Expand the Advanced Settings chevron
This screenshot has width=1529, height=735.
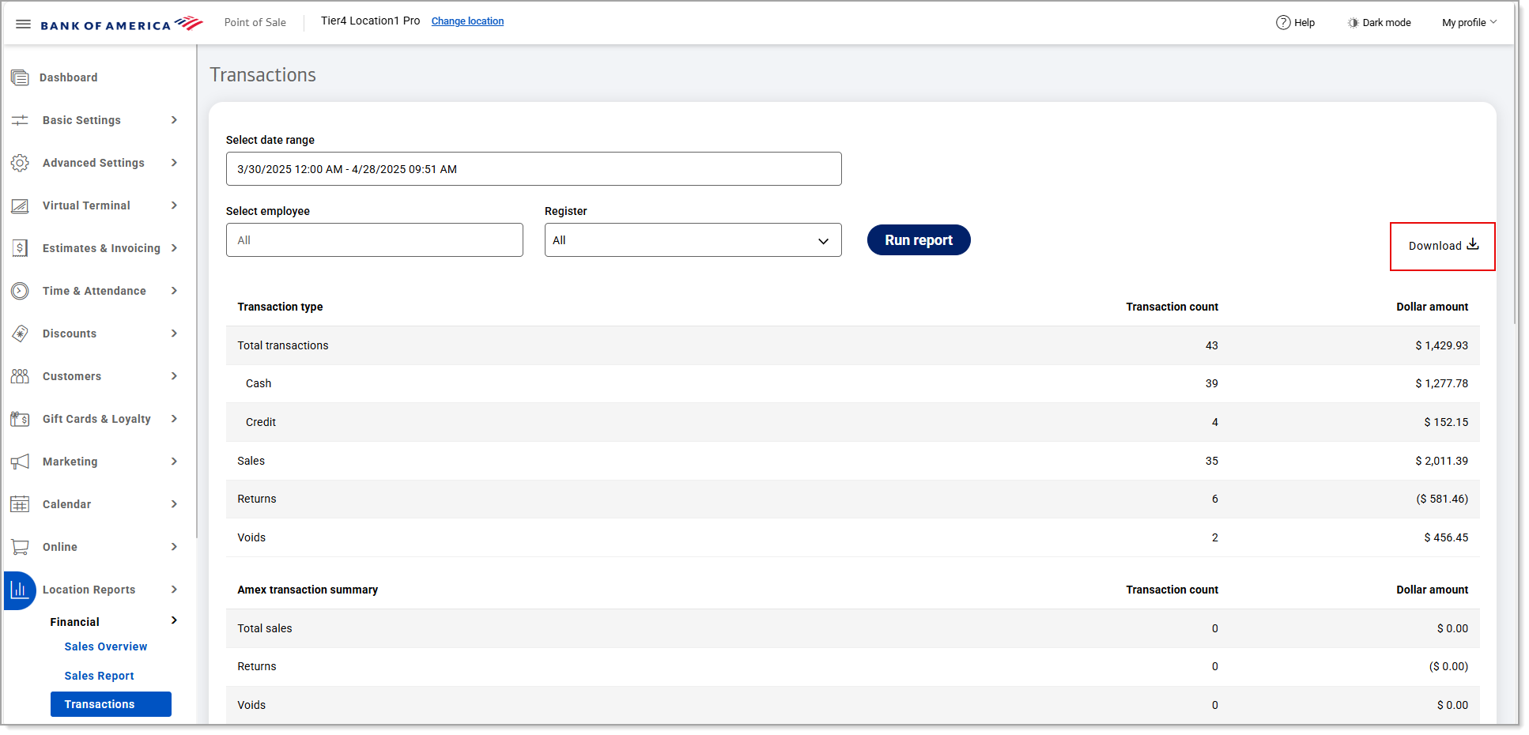pyautogui.click(x=174, y=163)
